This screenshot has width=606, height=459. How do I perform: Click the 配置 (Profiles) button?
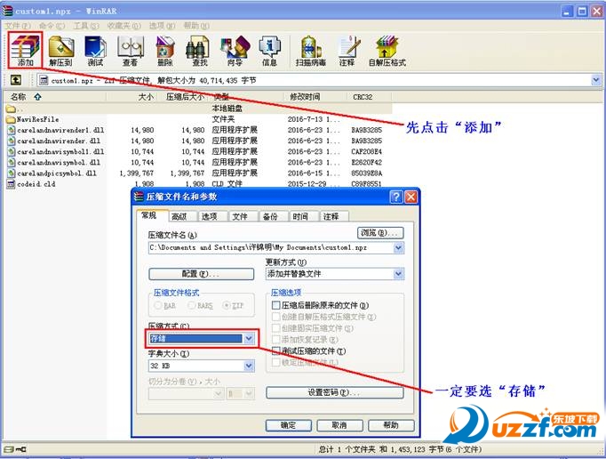coord(202,274)
